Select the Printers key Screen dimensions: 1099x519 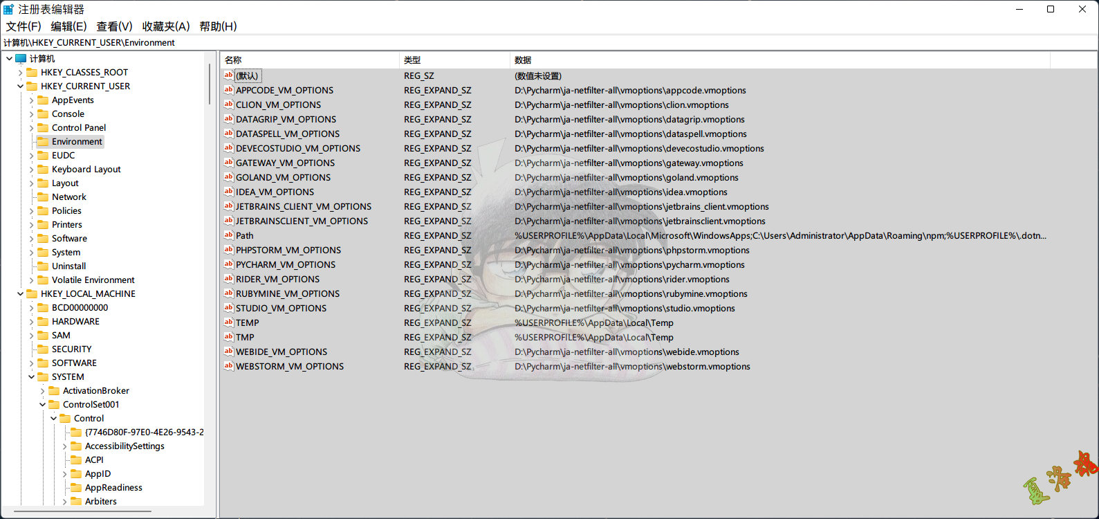pos(66,224)
